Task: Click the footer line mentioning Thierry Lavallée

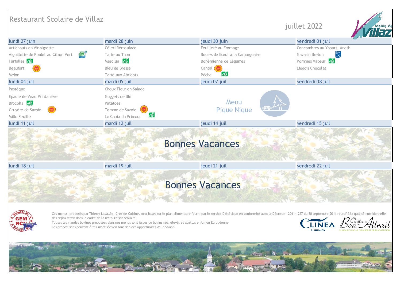Action: point(219,216)
